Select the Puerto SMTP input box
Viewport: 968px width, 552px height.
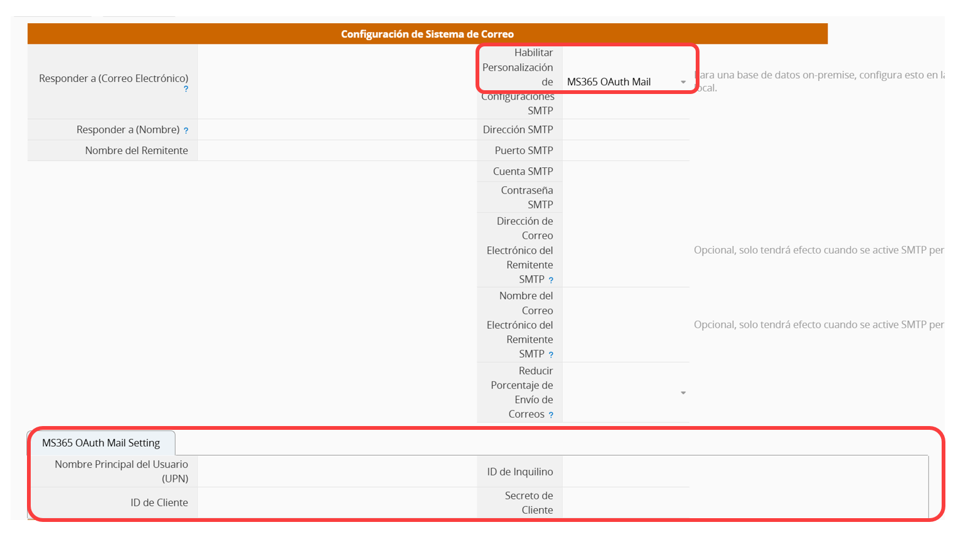tap(625, 150)
